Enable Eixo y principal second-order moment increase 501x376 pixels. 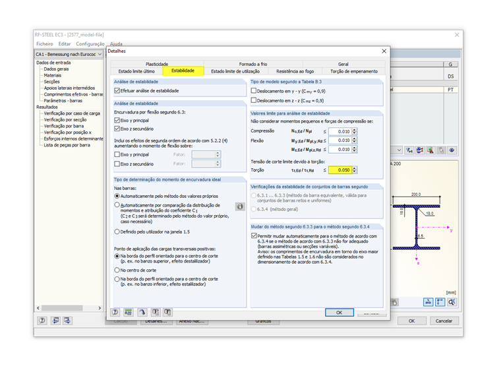(x=117, y=154)
